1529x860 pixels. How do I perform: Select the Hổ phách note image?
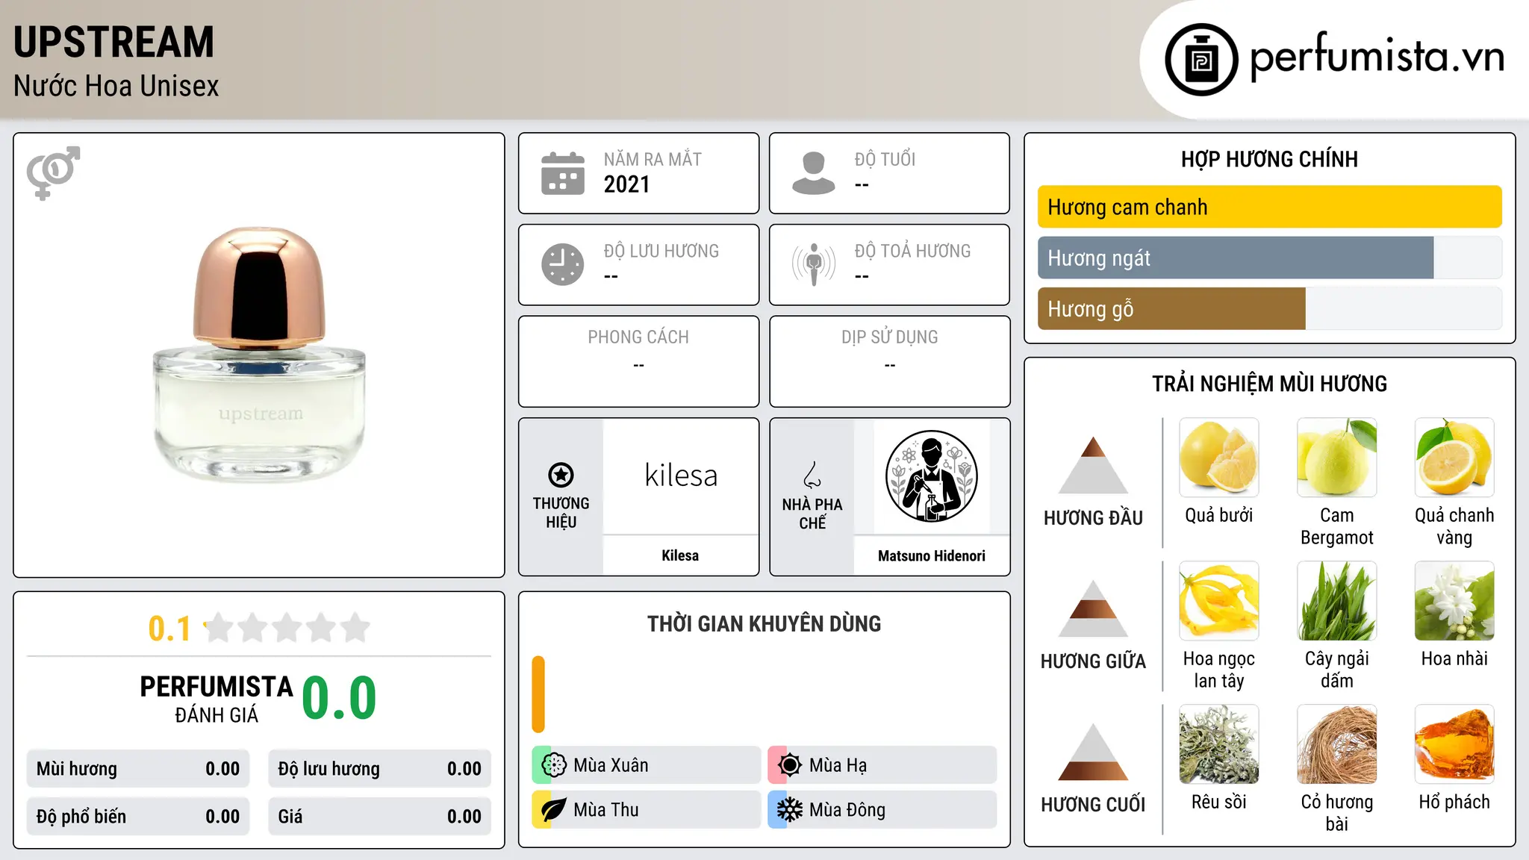(x=1454, y=744)
